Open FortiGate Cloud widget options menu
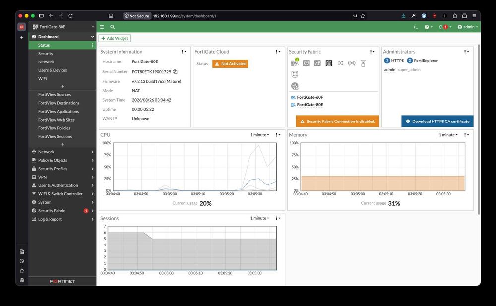496x306 pixels. [x=278, y=52]
